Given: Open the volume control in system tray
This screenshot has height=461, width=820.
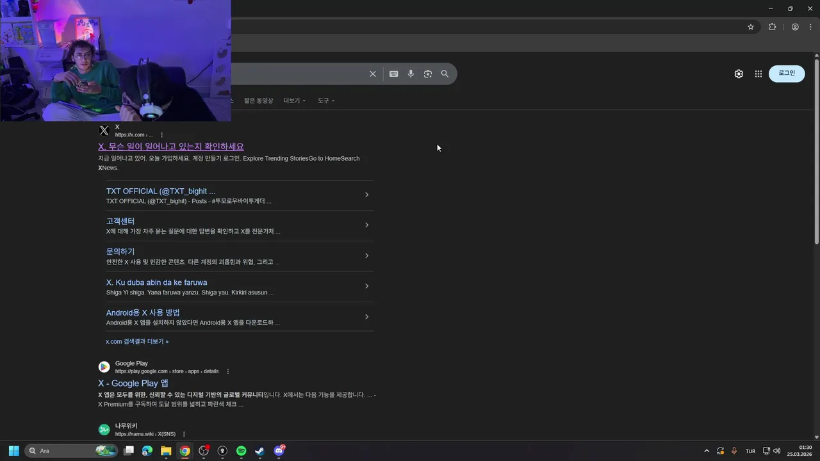Looking at the screenshot, I should 777,451.
